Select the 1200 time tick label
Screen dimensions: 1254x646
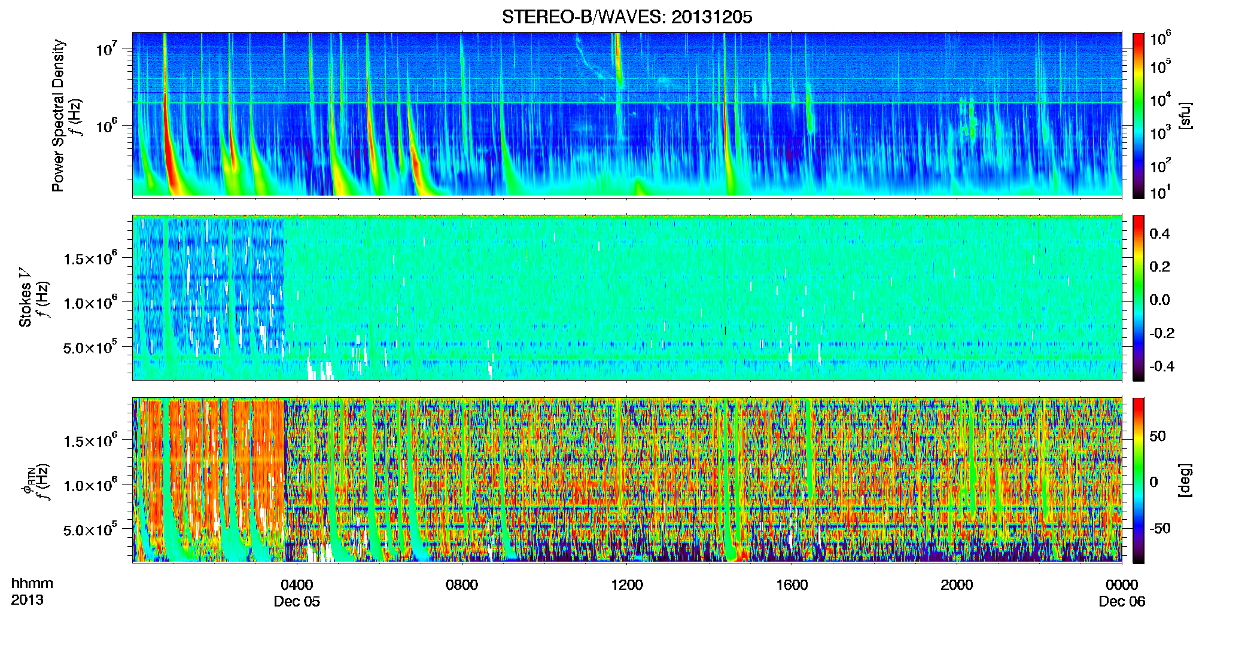(x=627, y=584)
